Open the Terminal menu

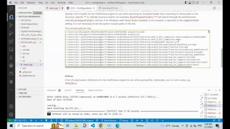(x=61, y=3)
